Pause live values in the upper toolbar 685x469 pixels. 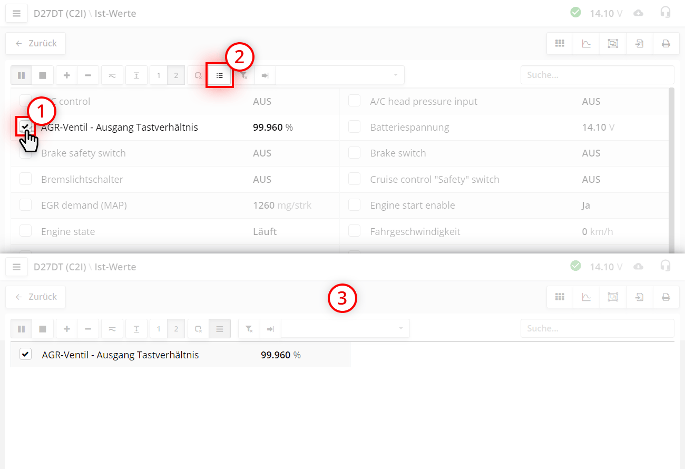[x=22, y=75]
